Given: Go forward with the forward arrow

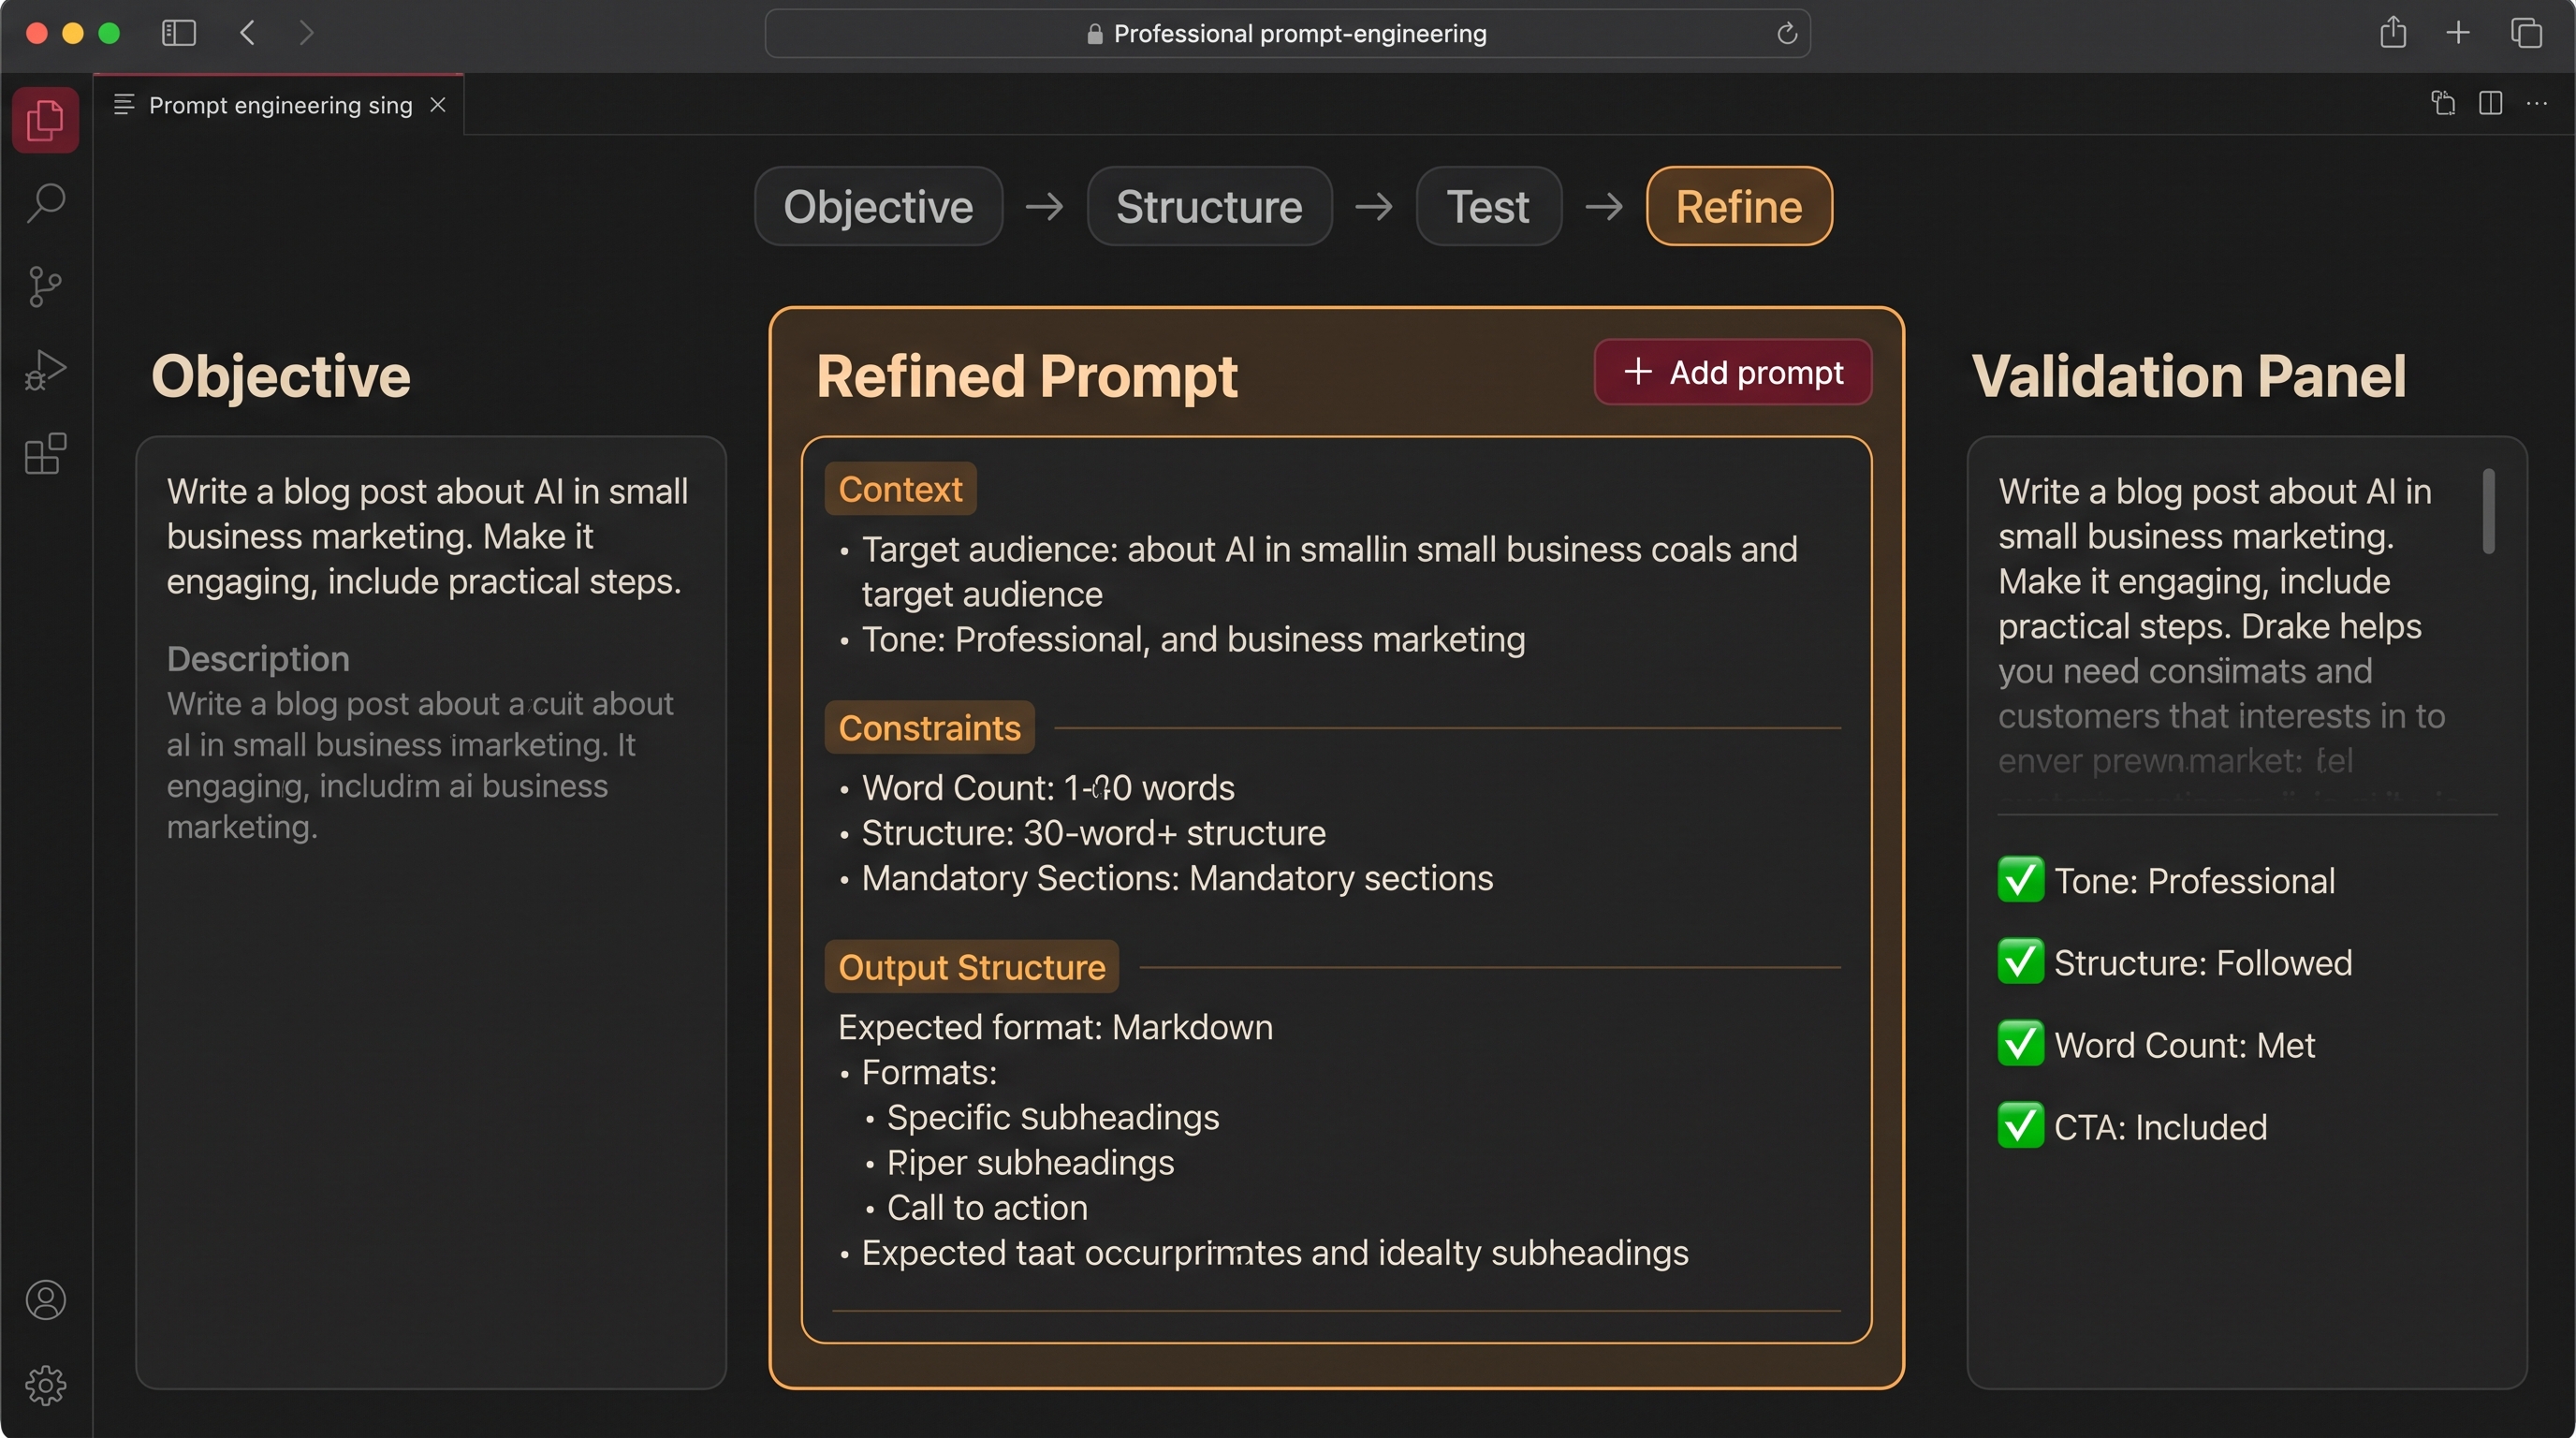Looking at the screenshot, I should pos(307,33).
